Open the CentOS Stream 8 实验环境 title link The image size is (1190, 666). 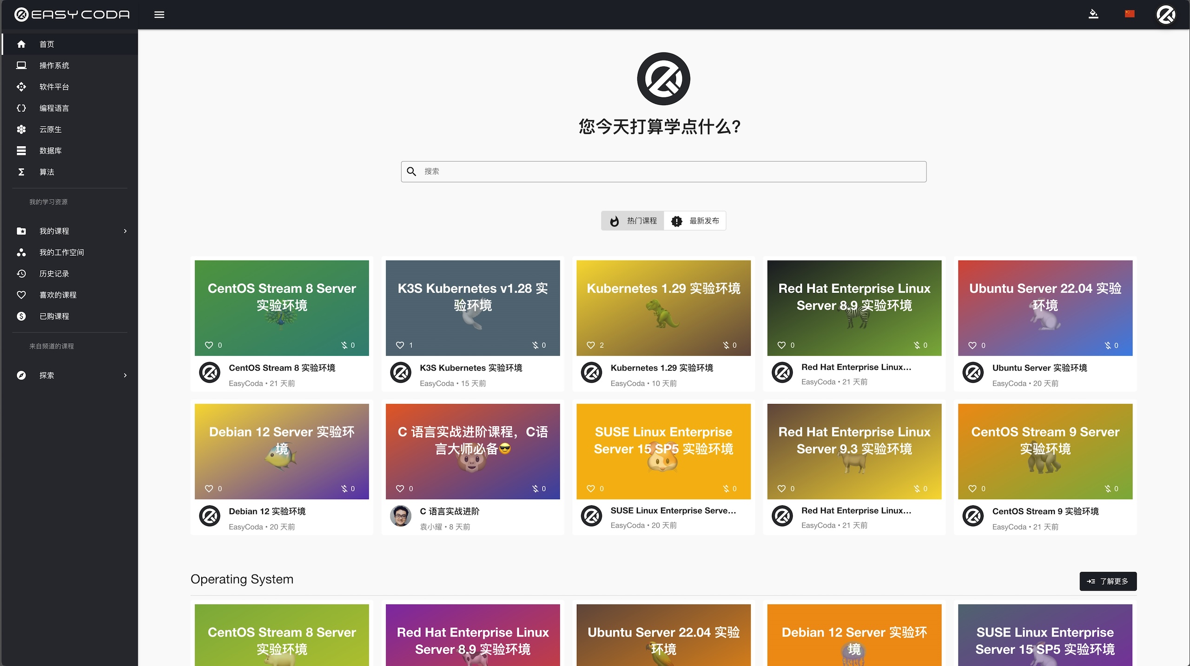pos(282,368)
